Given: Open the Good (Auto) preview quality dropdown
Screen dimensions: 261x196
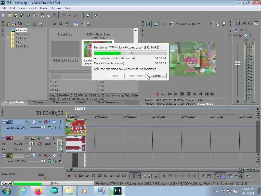Looking at the screenshot, I should click(x=199, y=24).
